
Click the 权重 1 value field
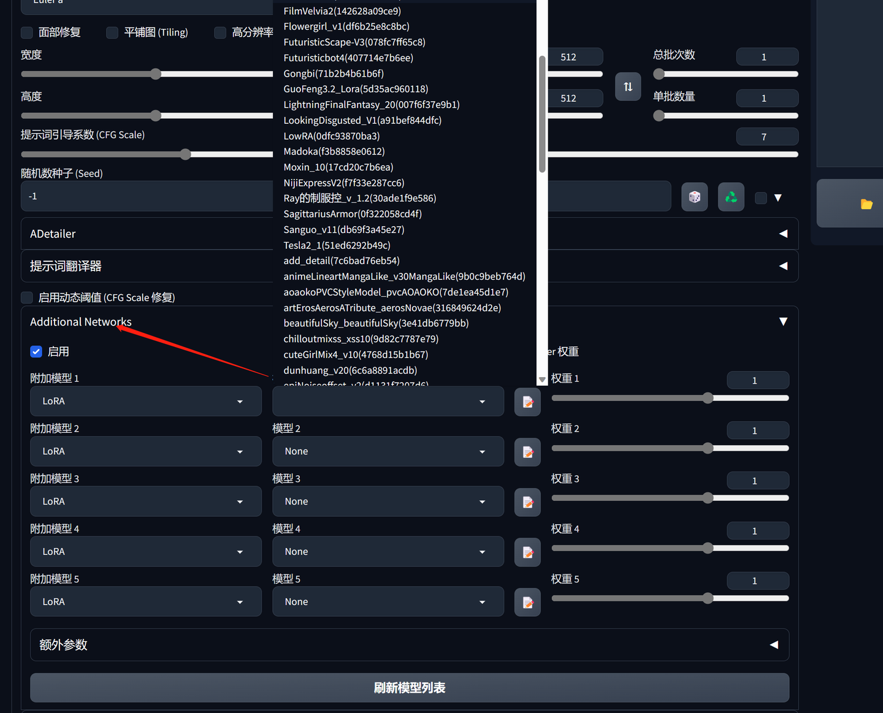coord(758,380)
